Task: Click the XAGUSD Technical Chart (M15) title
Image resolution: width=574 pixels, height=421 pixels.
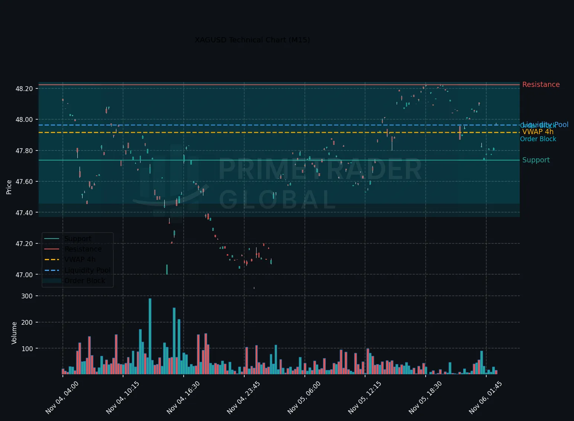Action: click(252, 40)
